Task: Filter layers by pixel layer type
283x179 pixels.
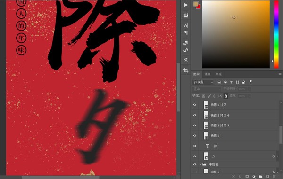Action: (219, 82)
